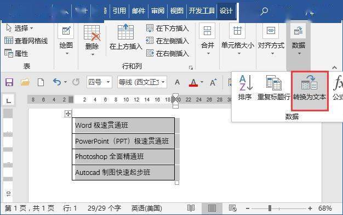The width and height of the screenshot is (343, 215).
Task: Click the zoom slider handle
Action: click(x=270, y=208)
